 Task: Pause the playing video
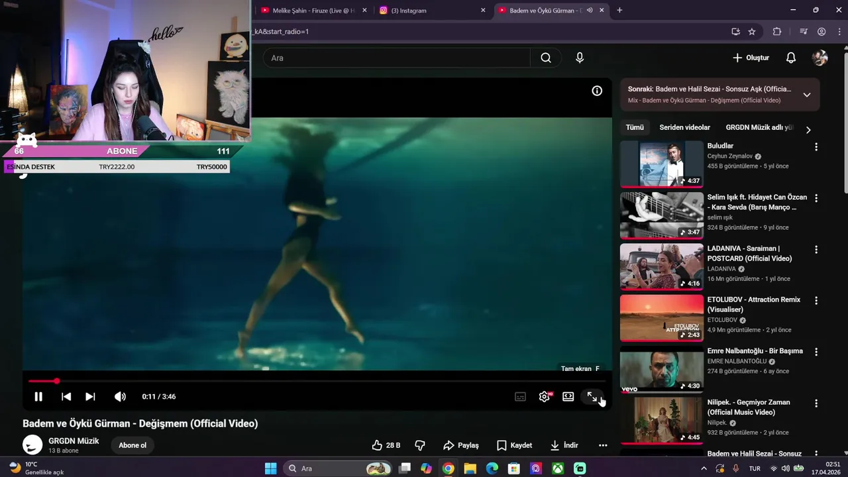pos(38,397)
